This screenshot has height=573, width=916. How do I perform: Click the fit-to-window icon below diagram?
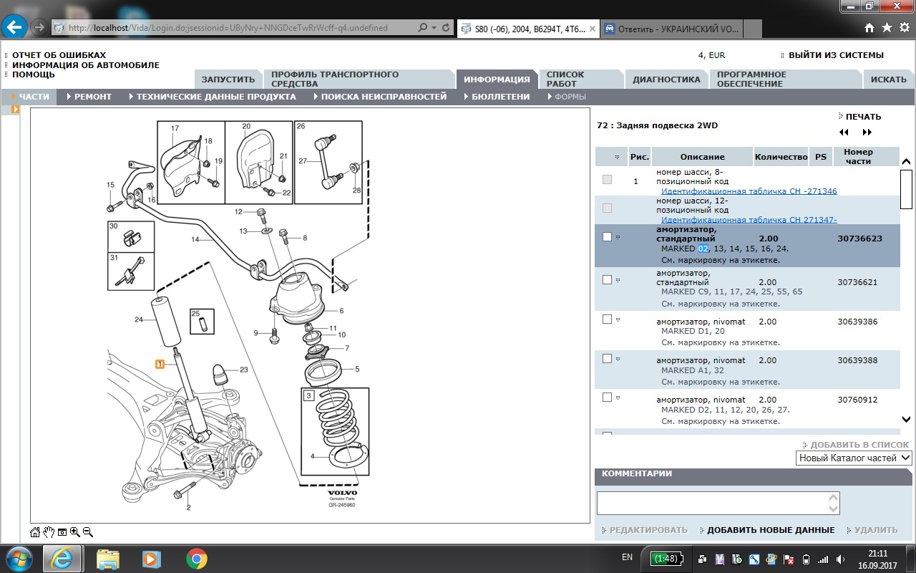pyautogui.click(x=62, y=532)
